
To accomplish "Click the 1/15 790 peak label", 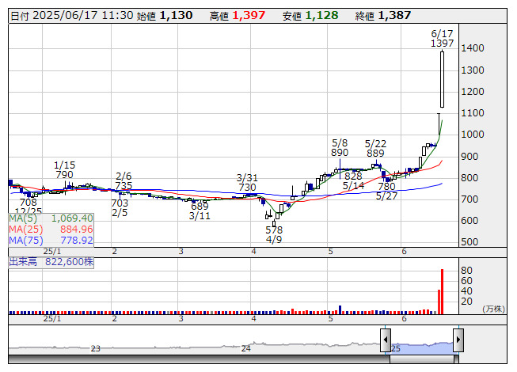I will pyautogui.click(x=64, y=169).
